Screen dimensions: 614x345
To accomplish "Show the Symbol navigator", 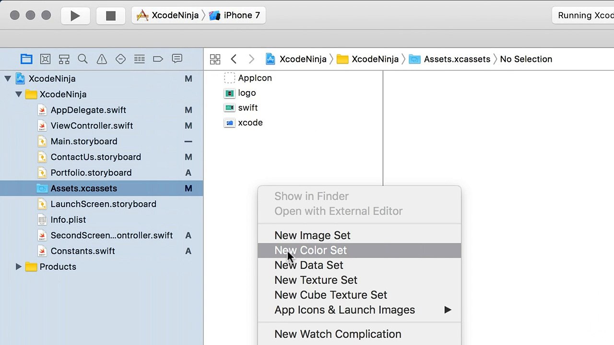I will [64, 59].
